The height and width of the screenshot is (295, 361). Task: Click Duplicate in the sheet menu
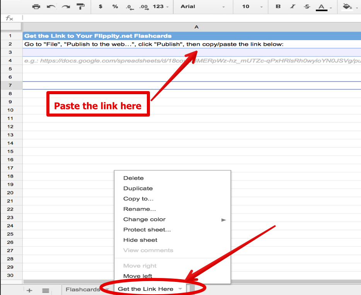click(138, 188)
